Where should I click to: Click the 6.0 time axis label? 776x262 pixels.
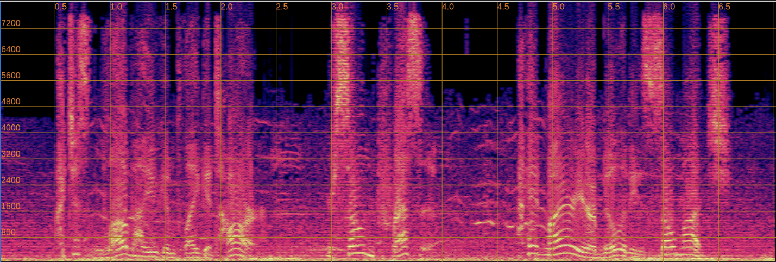670,7
